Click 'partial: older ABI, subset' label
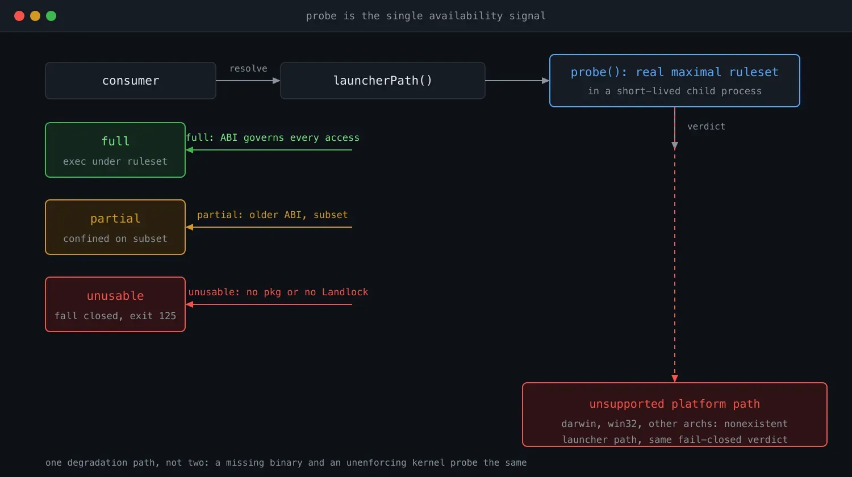Viewport: 852px width, 477px height. [x=273, y=215]
